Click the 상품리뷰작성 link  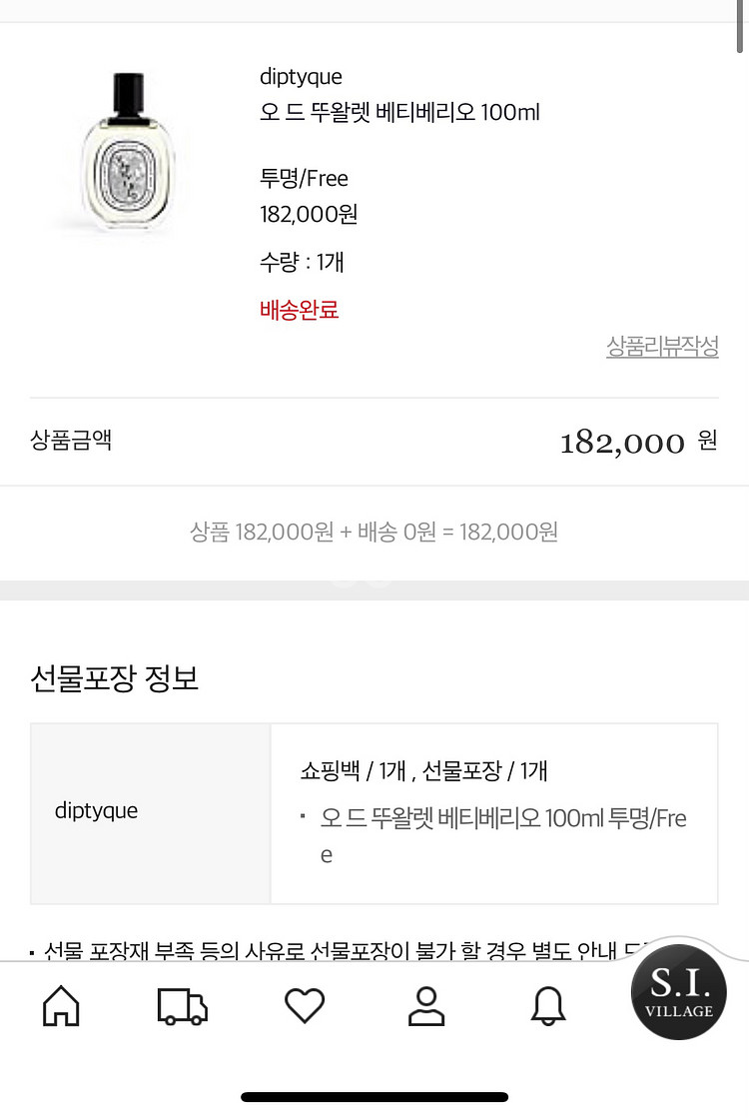[662, 347]
